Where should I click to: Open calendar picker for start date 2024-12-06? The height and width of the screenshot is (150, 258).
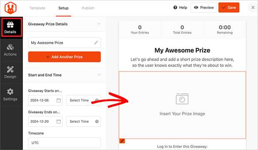(x=59, y=100)
